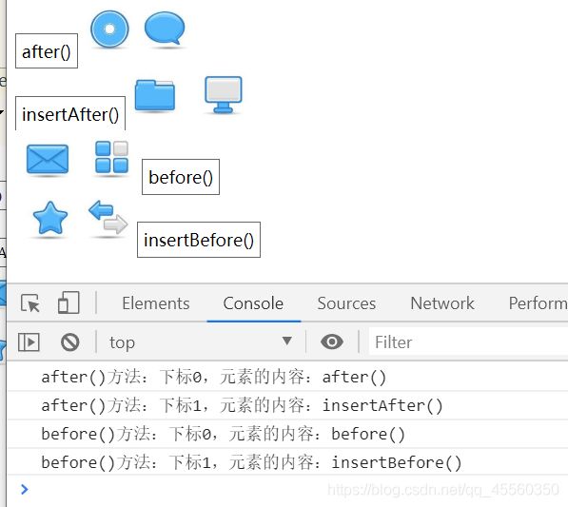568x507 pixels.
Task: Open the top JavaScript context dropdown
Action: point(201,341)
